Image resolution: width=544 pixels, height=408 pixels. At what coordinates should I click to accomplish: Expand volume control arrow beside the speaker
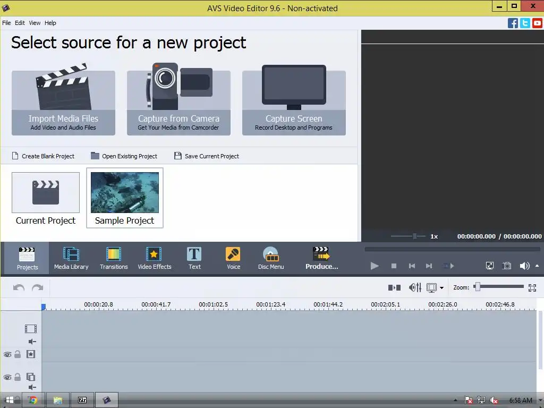pyautogui.click(x=537, y=266)
